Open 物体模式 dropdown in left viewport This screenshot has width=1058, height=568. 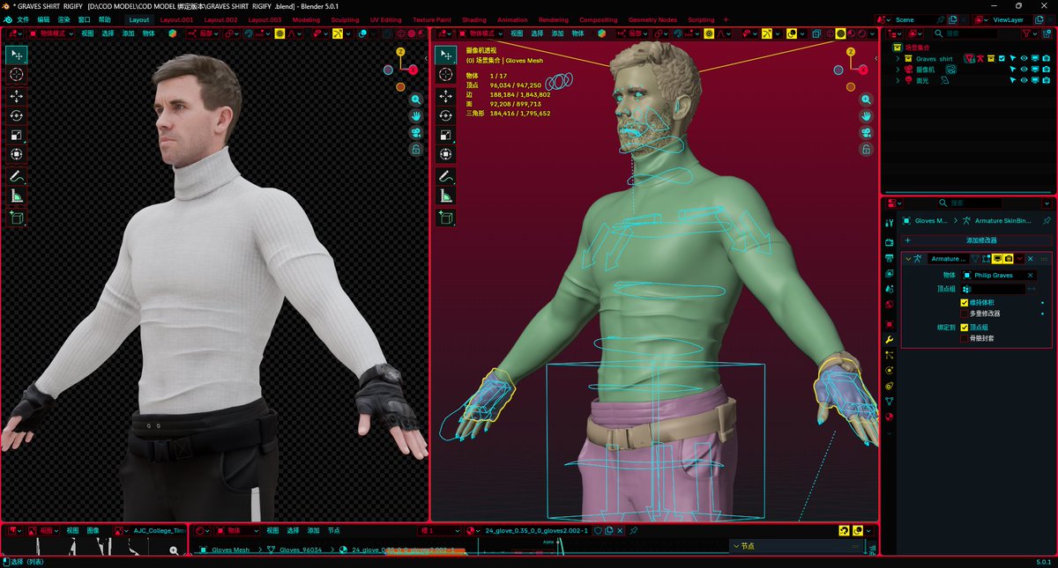pyautogui.click(x=50, y=33)
